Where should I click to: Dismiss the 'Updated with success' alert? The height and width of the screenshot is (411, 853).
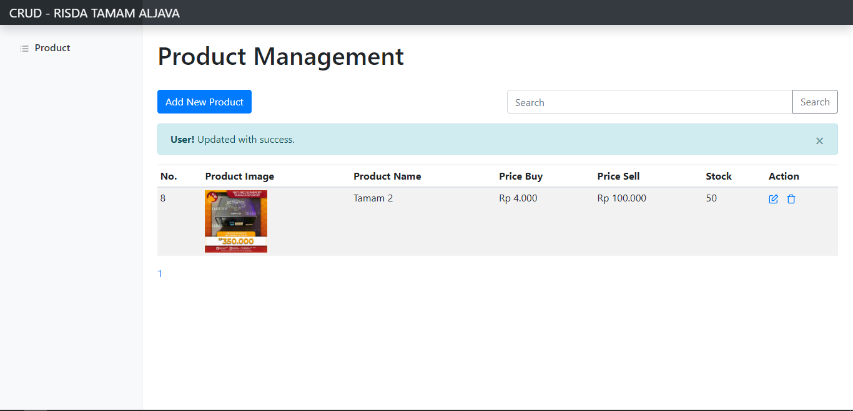coord(819,140)
